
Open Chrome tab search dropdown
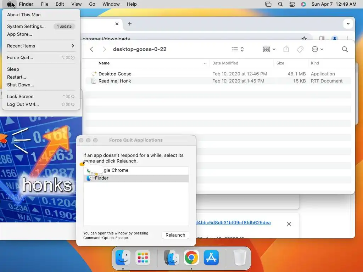coord(348,24)
